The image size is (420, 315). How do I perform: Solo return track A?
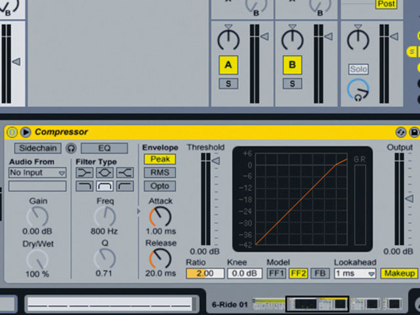[x=228, y=84]
